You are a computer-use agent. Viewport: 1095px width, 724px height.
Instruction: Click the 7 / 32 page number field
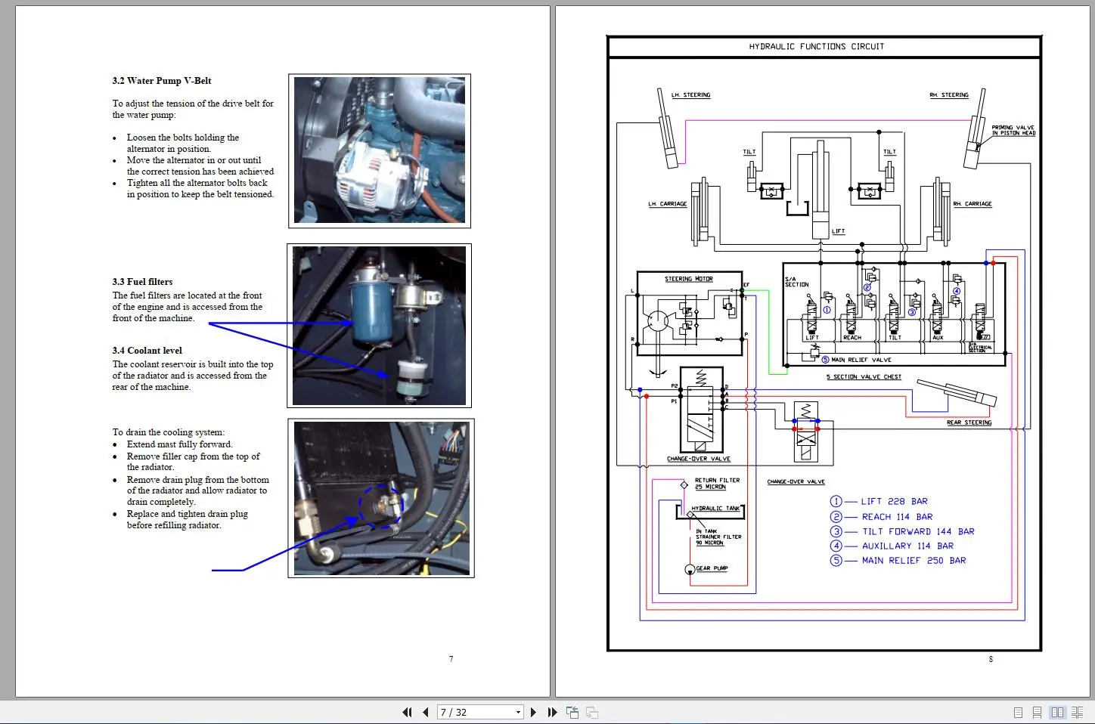pyautogui.click(x=474, y=712)
